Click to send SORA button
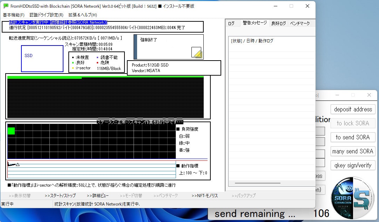Image resolution: width=379 pixels, height=222 pixels. (353, 137)
